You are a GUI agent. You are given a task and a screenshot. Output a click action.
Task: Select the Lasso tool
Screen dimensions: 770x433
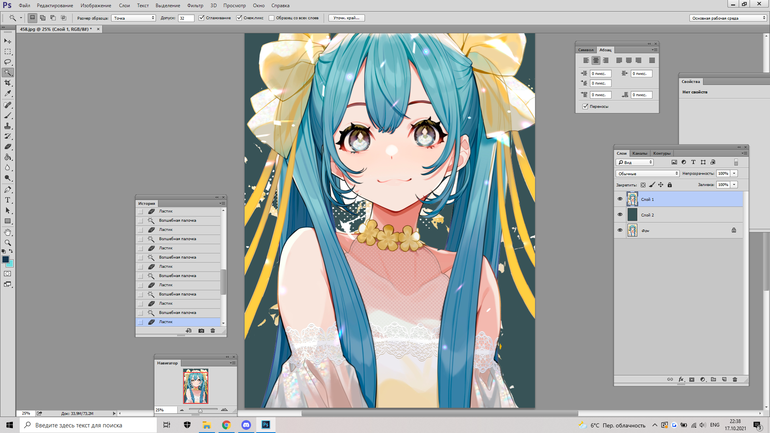click(8, 62)
